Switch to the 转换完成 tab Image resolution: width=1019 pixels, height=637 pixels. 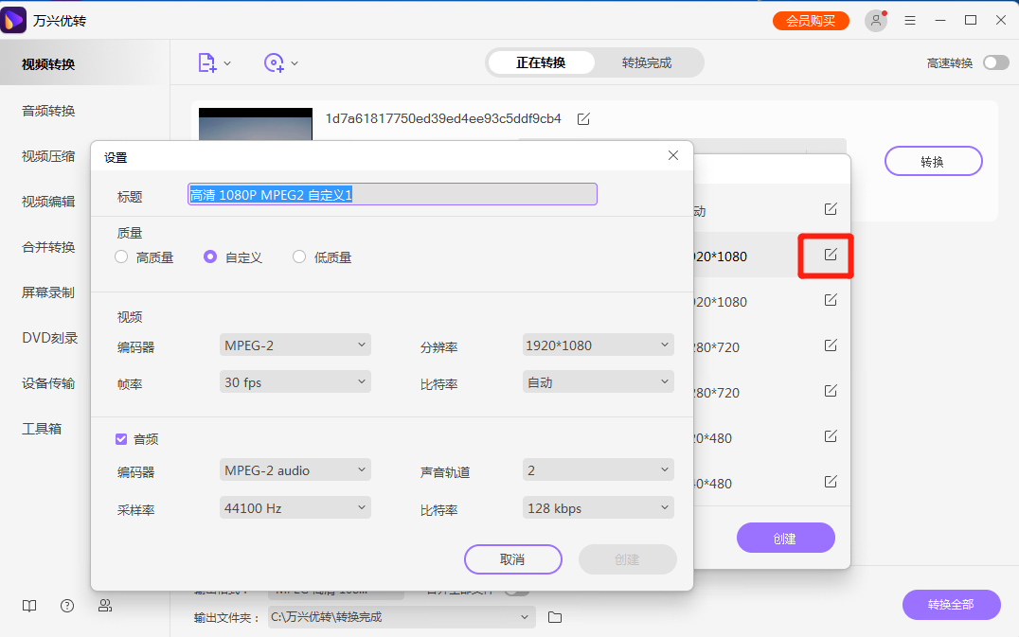pyautogui.click(x=648, y=62)
